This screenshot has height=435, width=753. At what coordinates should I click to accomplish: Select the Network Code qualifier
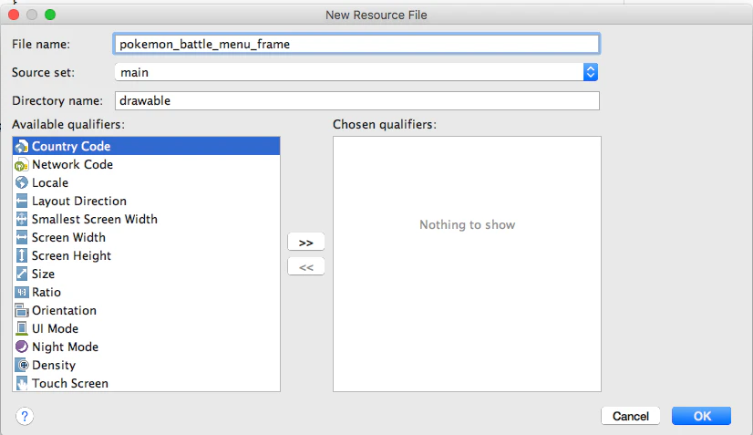147,164
